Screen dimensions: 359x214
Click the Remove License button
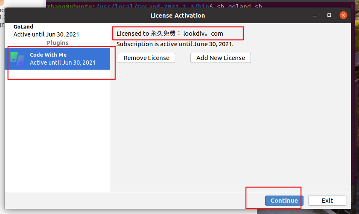[147, 58]
